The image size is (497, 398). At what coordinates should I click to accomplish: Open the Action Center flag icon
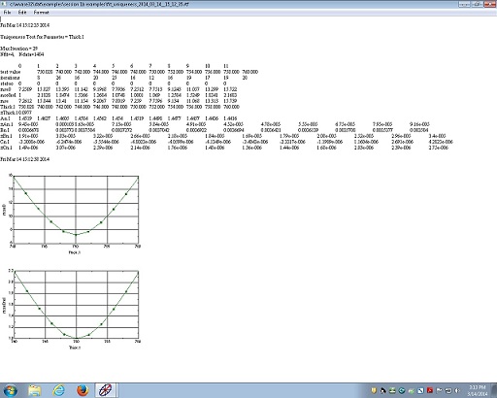[439, 390]
